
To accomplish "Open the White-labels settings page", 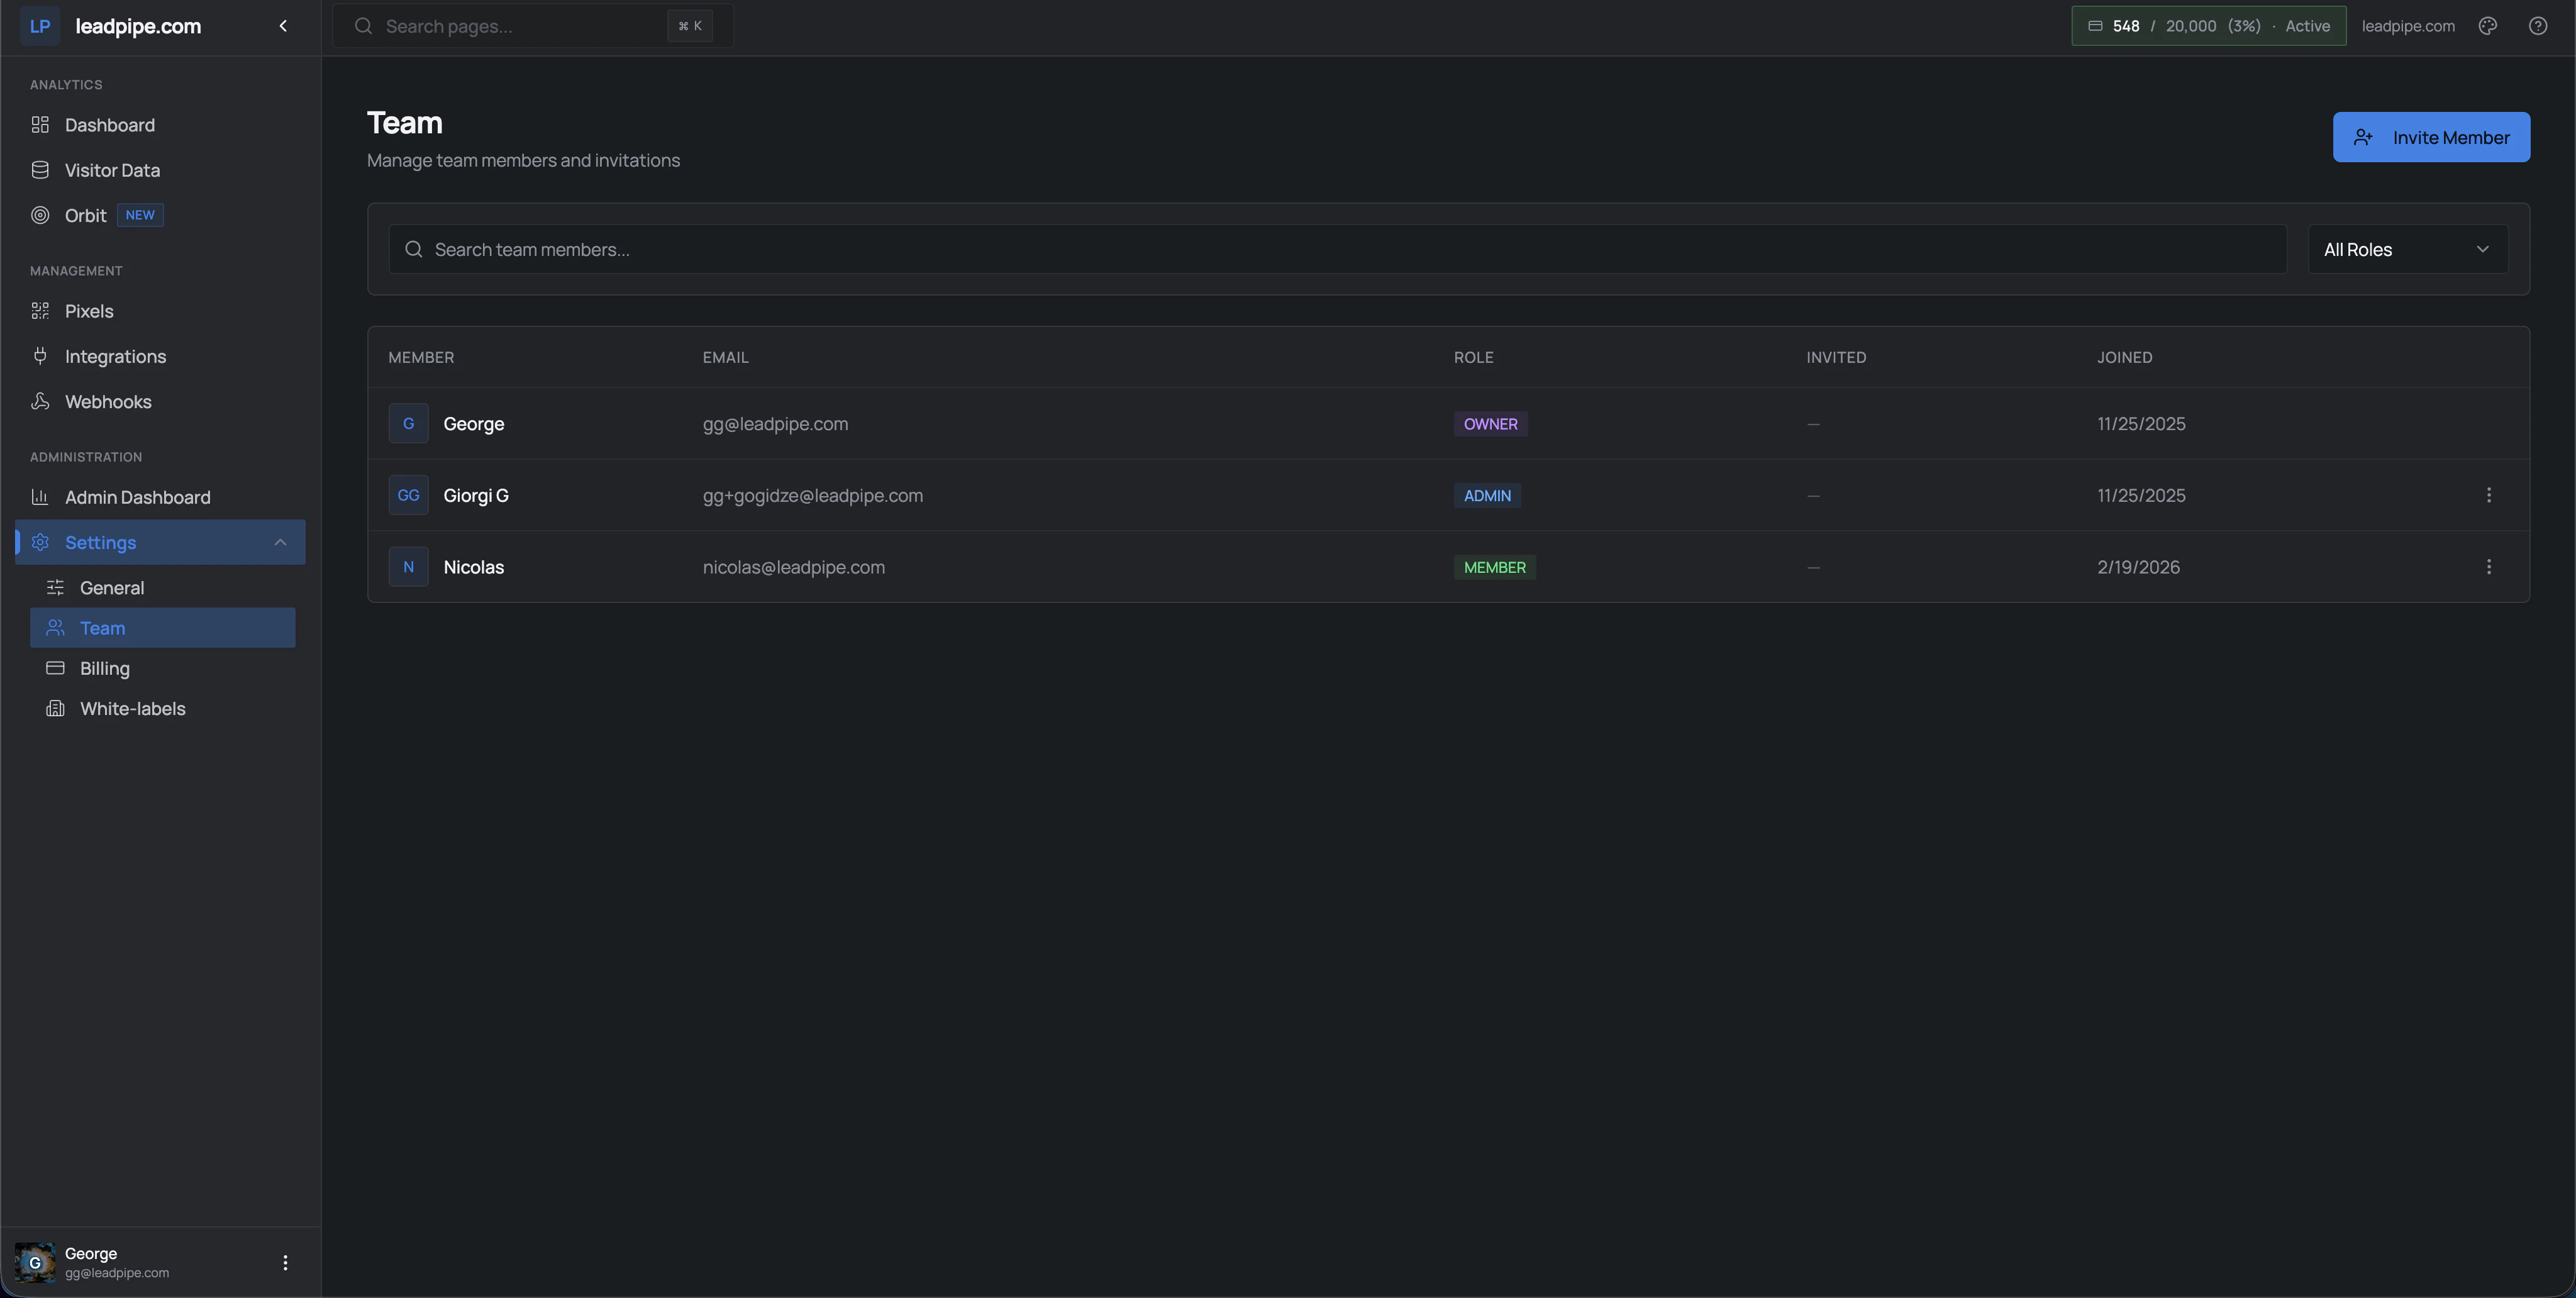I will click(132, 708).
